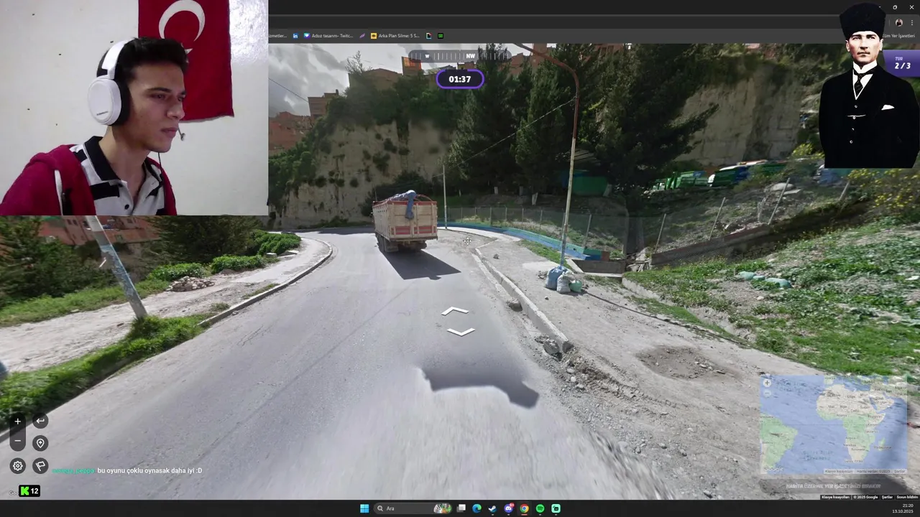This screenshot has width=920, height=517.
Task: Open the feather icon bookmark
Action: (363, 36)
